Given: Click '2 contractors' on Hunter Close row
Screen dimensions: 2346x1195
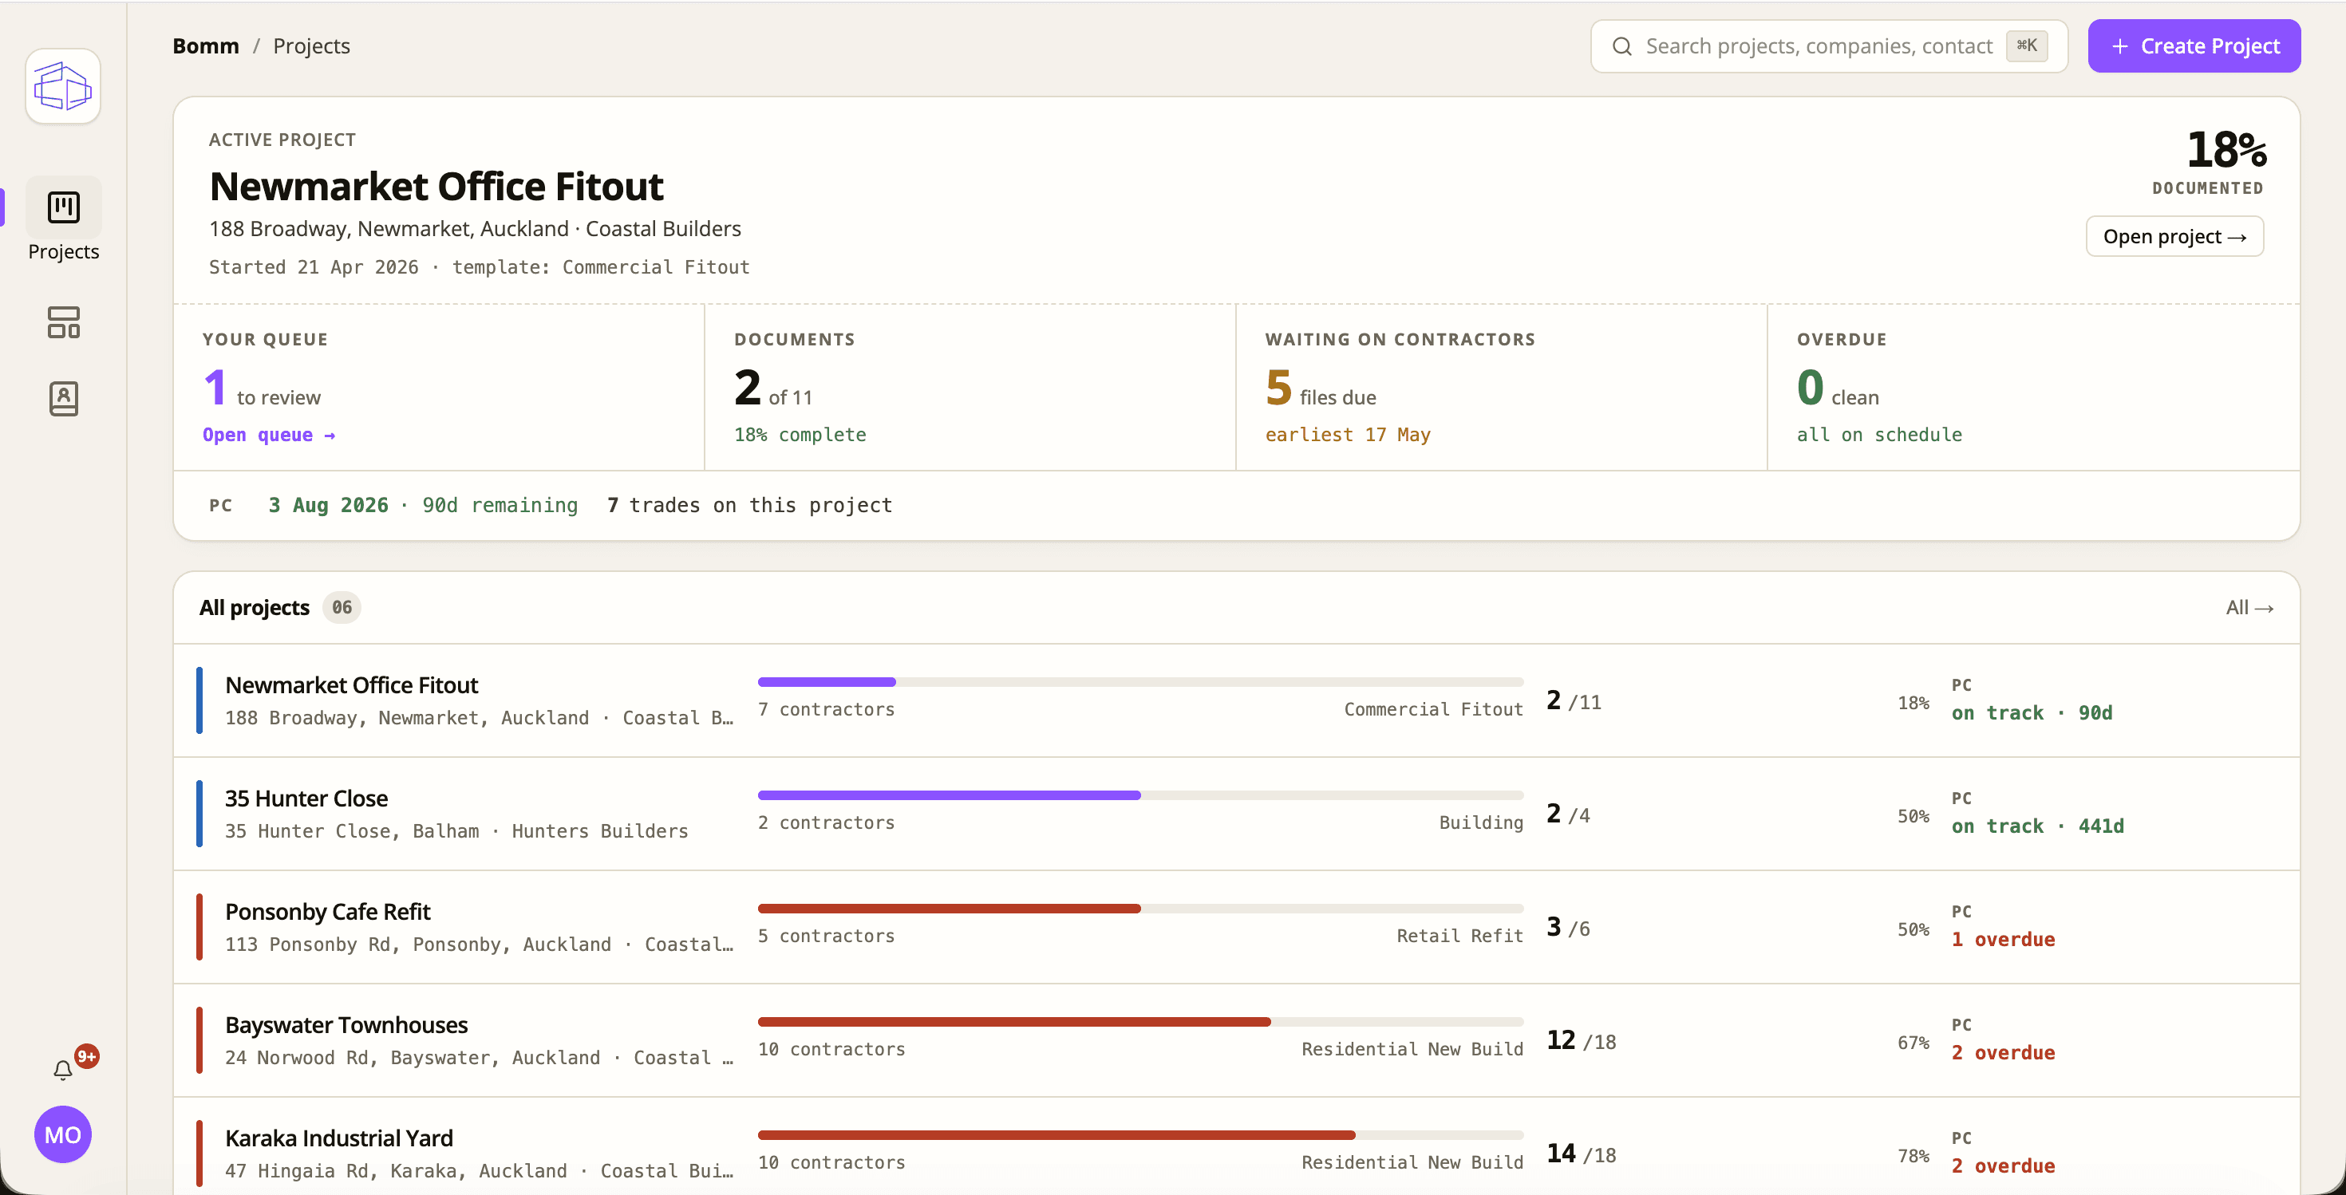Looking at the screenshot, I should [x=826, y=822].
